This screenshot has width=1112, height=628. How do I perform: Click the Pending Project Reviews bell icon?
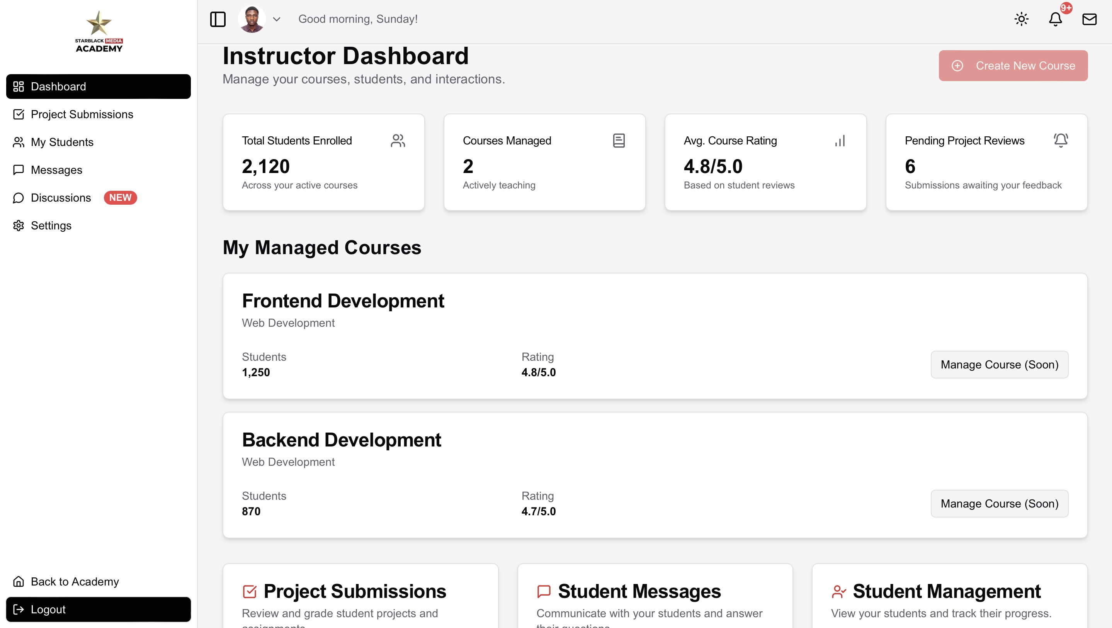pos(1061,140)
